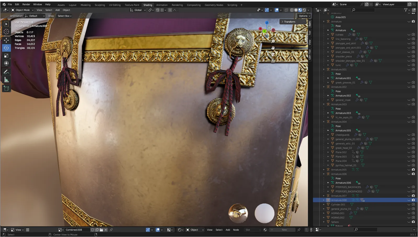Disable render for Armature.008
418x237 pixels.
tap(413, 200)
